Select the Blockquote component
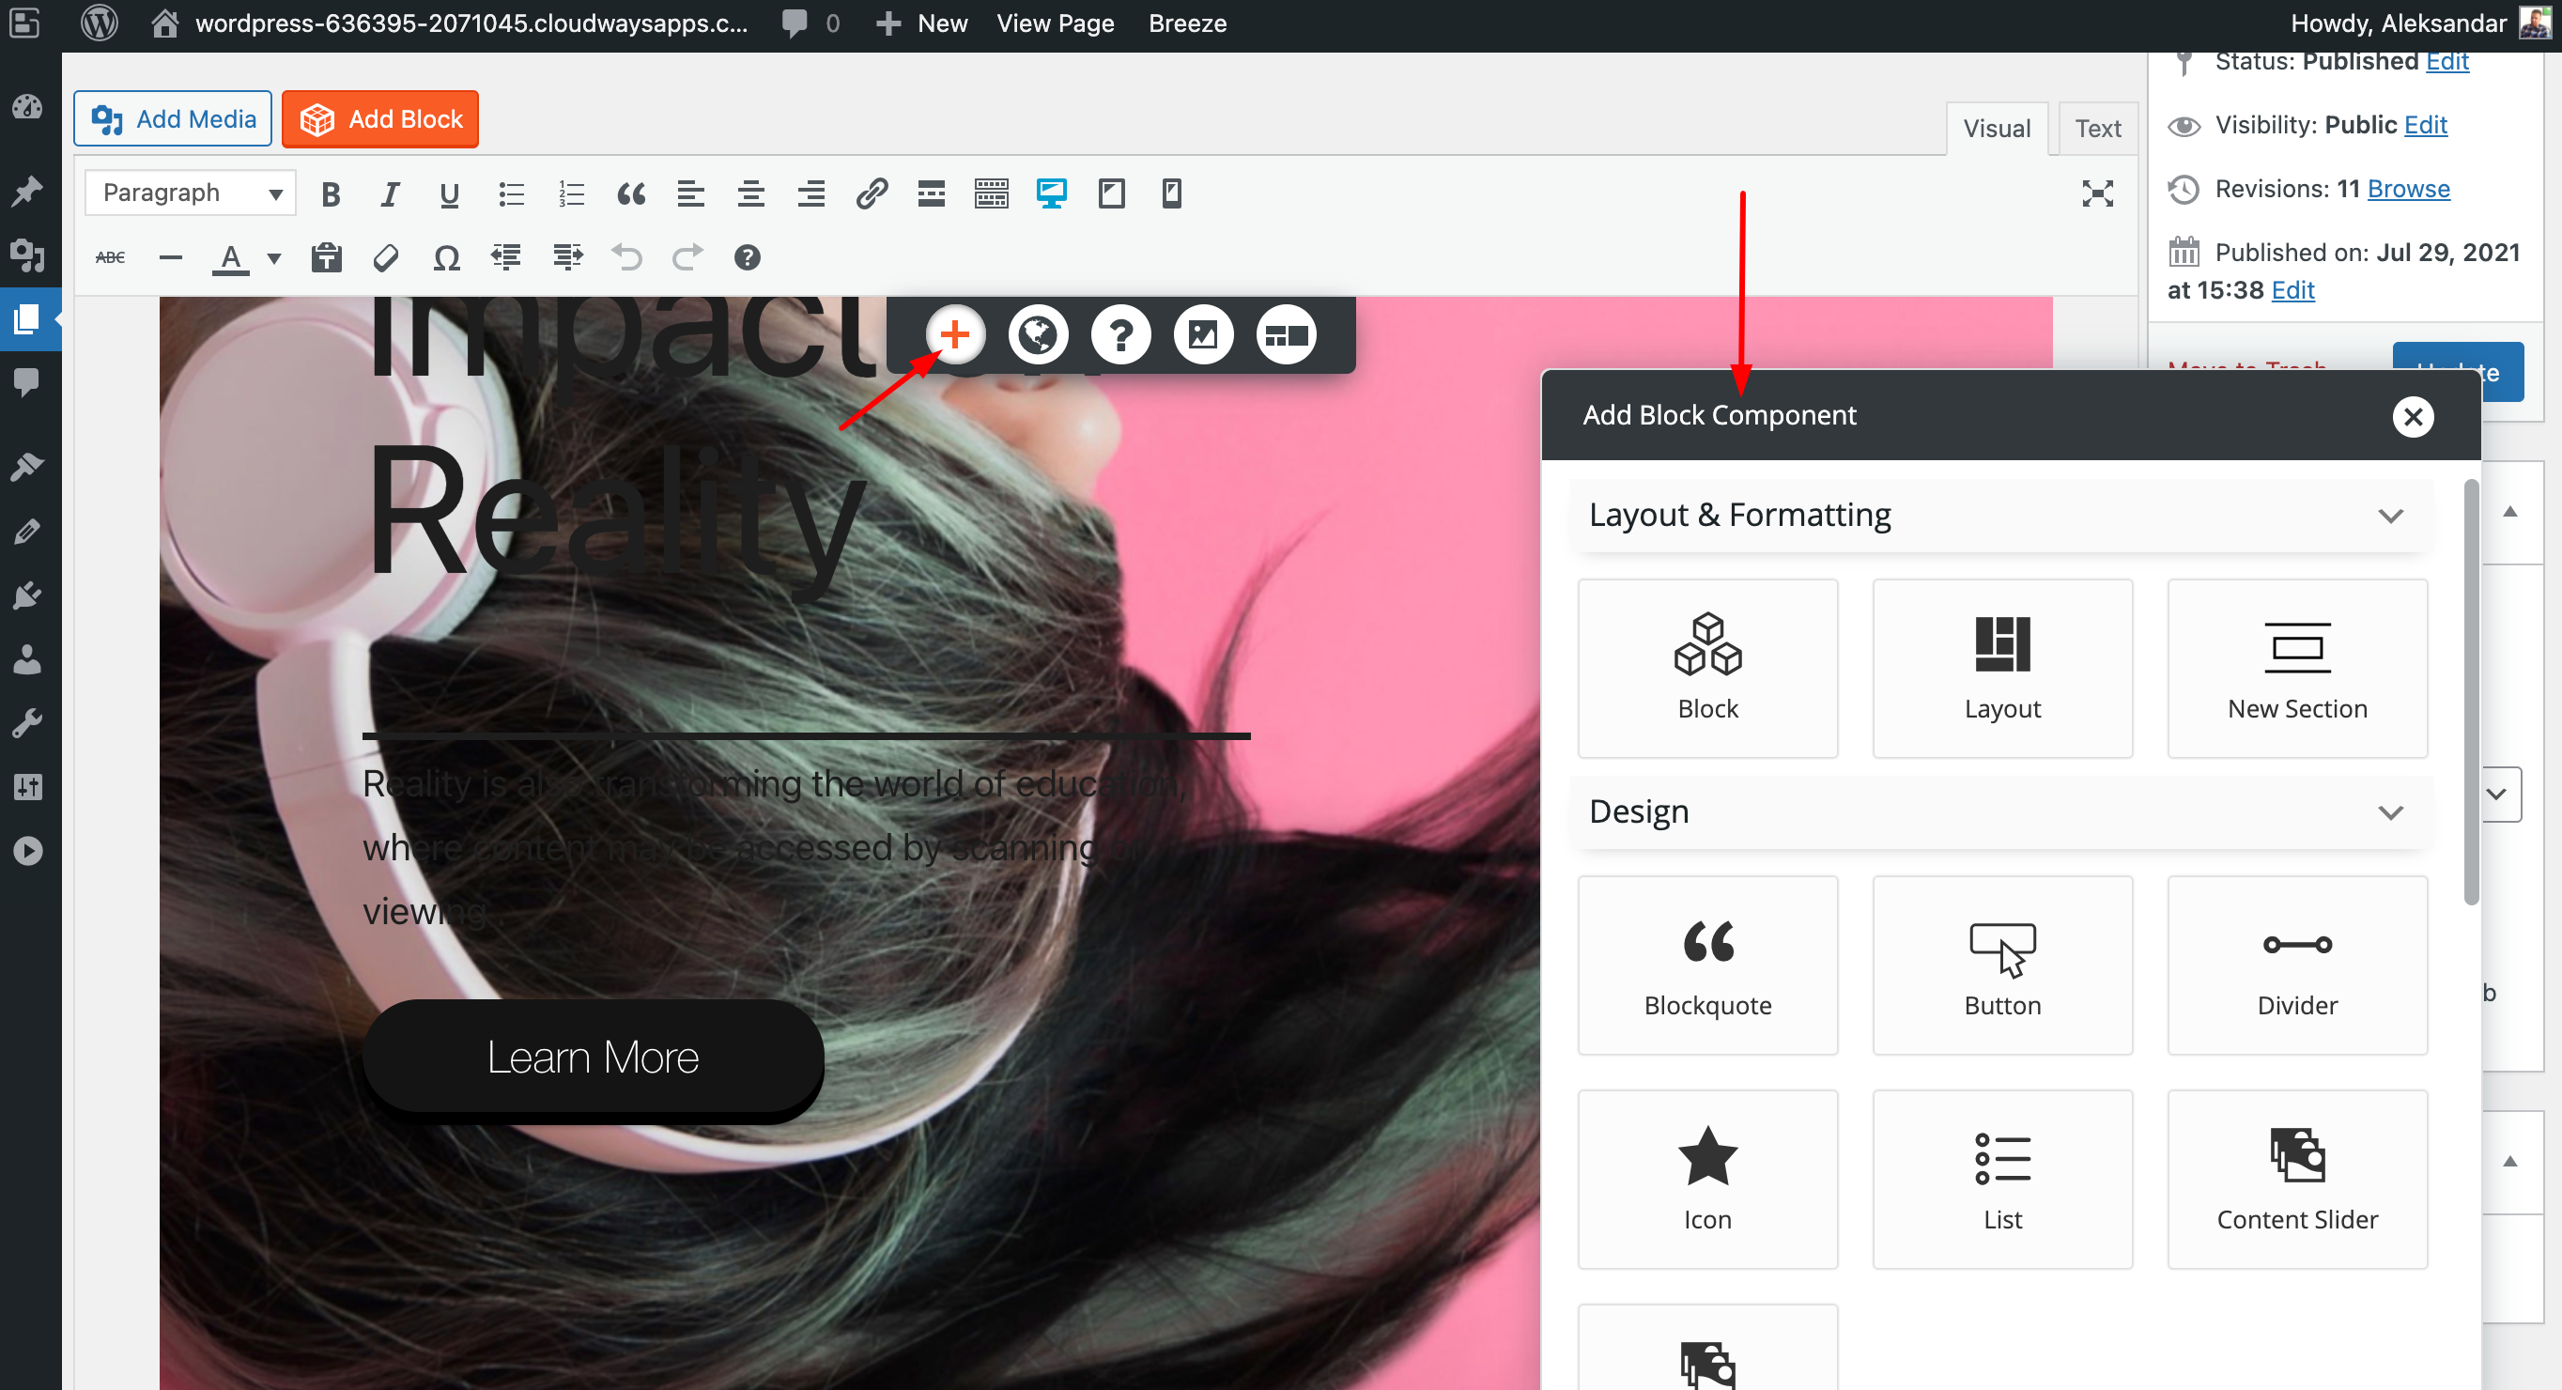The image size is (2562, 1390). point(1706,965)
